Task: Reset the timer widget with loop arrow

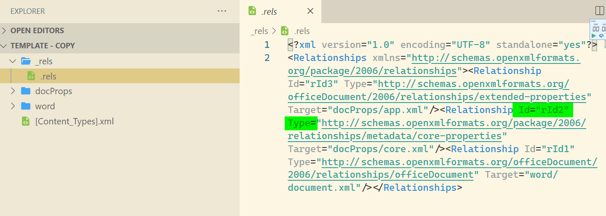Action: 601,36
